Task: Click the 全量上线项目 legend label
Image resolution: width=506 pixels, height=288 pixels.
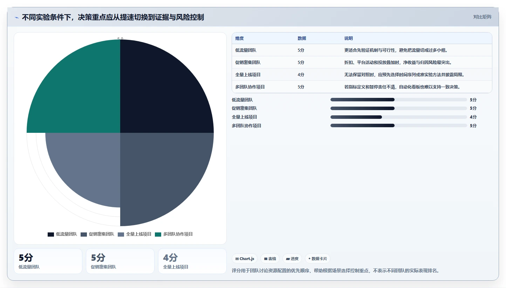Action: (138, 234)
